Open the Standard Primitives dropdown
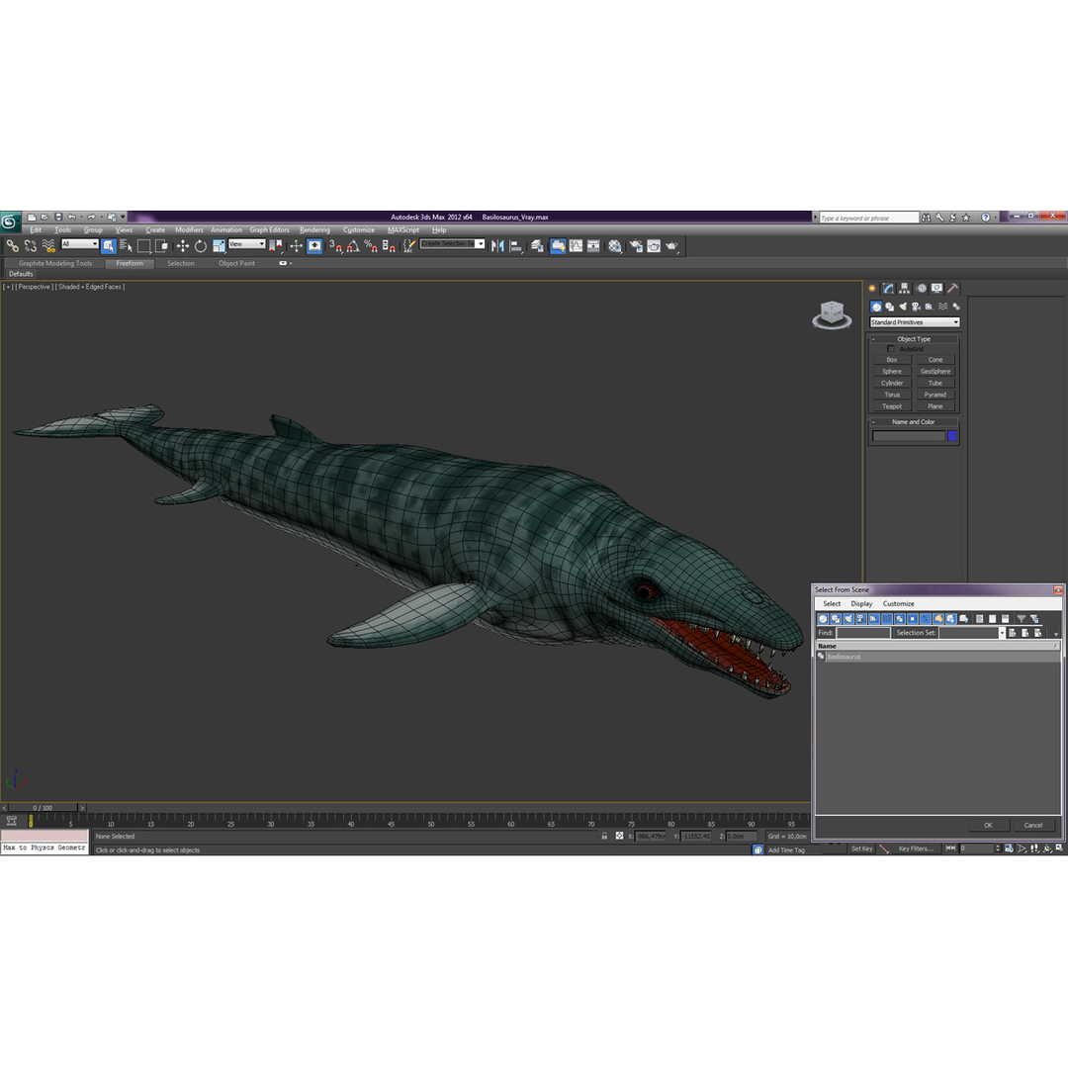 [915, 322]
